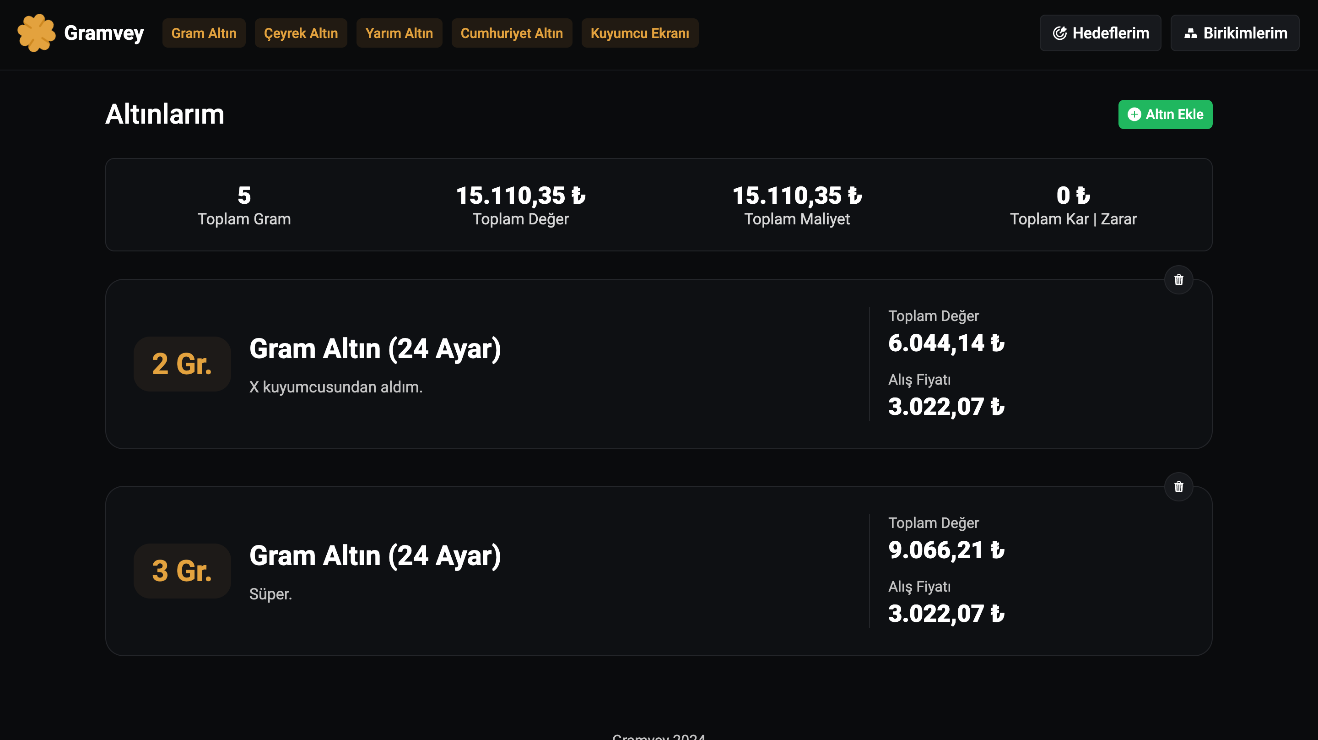This screenshot has height=740, width=1318.
Task: Click the Gramvey brand name
Action: pyautogui.click(x=104, y=33)
